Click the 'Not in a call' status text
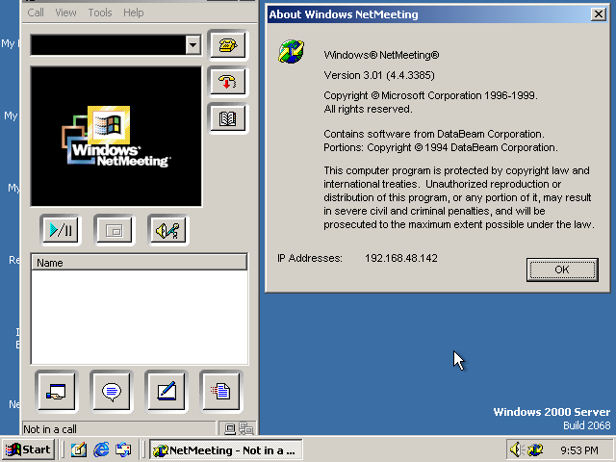 [50, 429]
